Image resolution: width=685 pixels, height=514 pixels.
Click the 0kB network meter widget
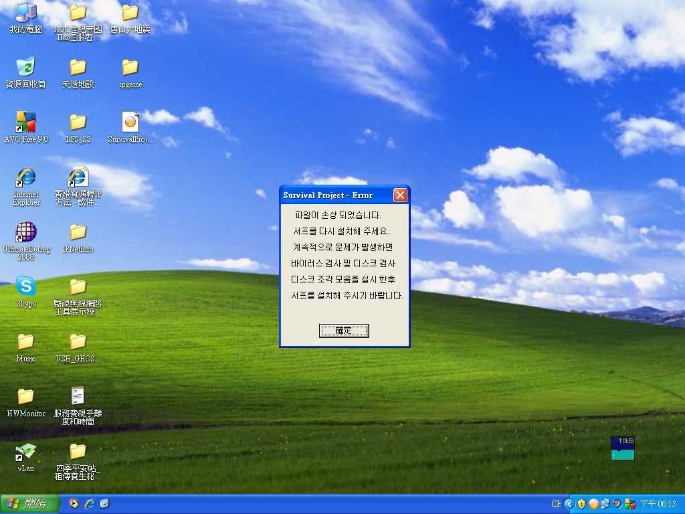pyautogui.click(x=623, y=448)
